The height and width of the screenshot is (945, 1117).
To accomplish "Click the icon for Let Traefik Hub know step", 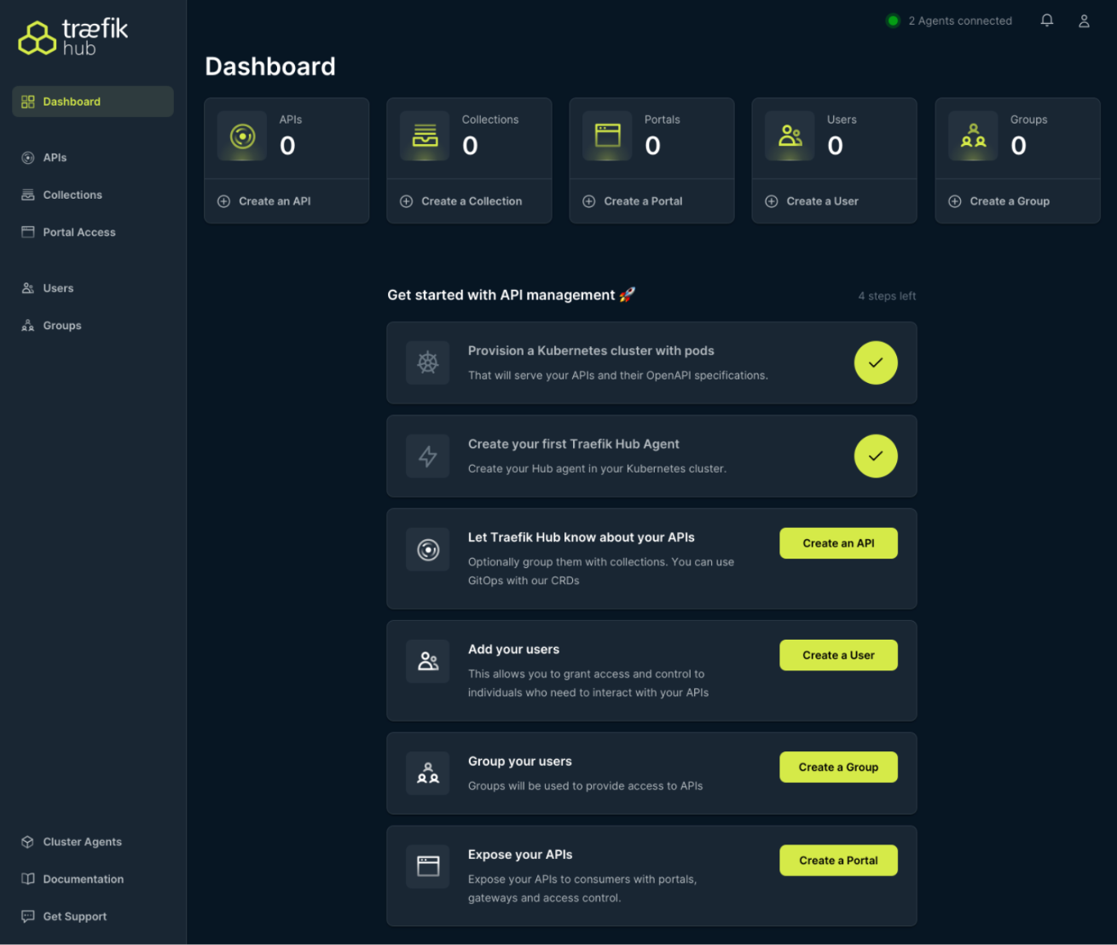I will 427,550.
